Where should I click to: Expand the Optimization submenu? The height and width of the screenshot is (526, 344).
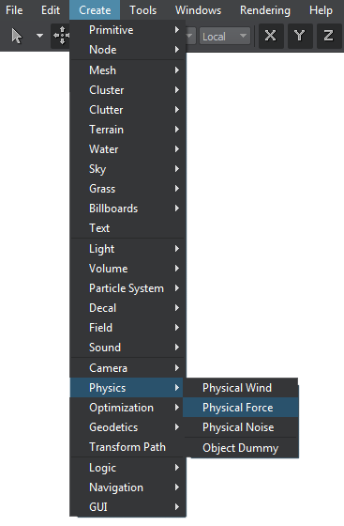point(127,408)
